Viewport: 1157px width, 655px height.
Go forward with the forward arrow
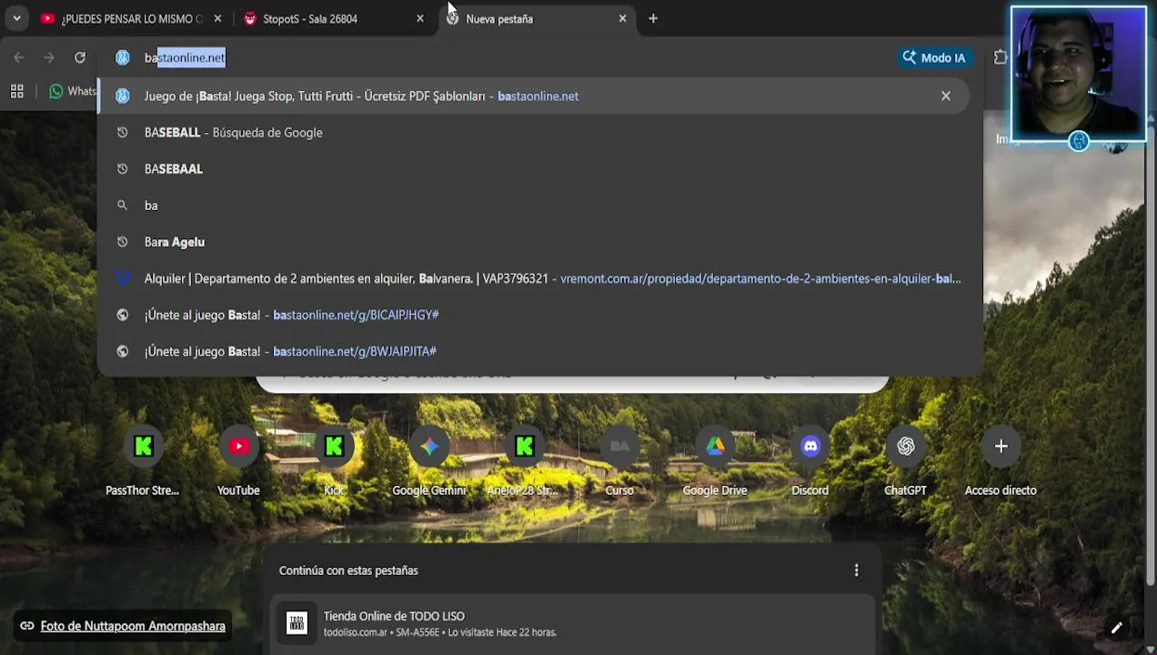click(49, 57)
